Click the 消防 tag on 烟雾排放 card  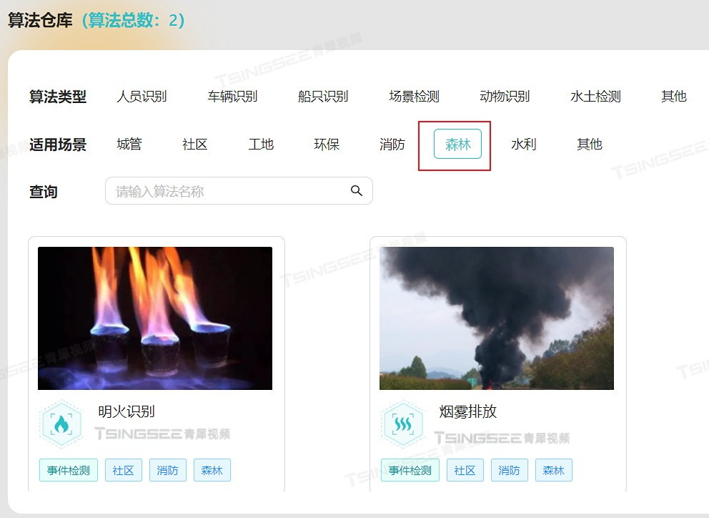(510, 470)
